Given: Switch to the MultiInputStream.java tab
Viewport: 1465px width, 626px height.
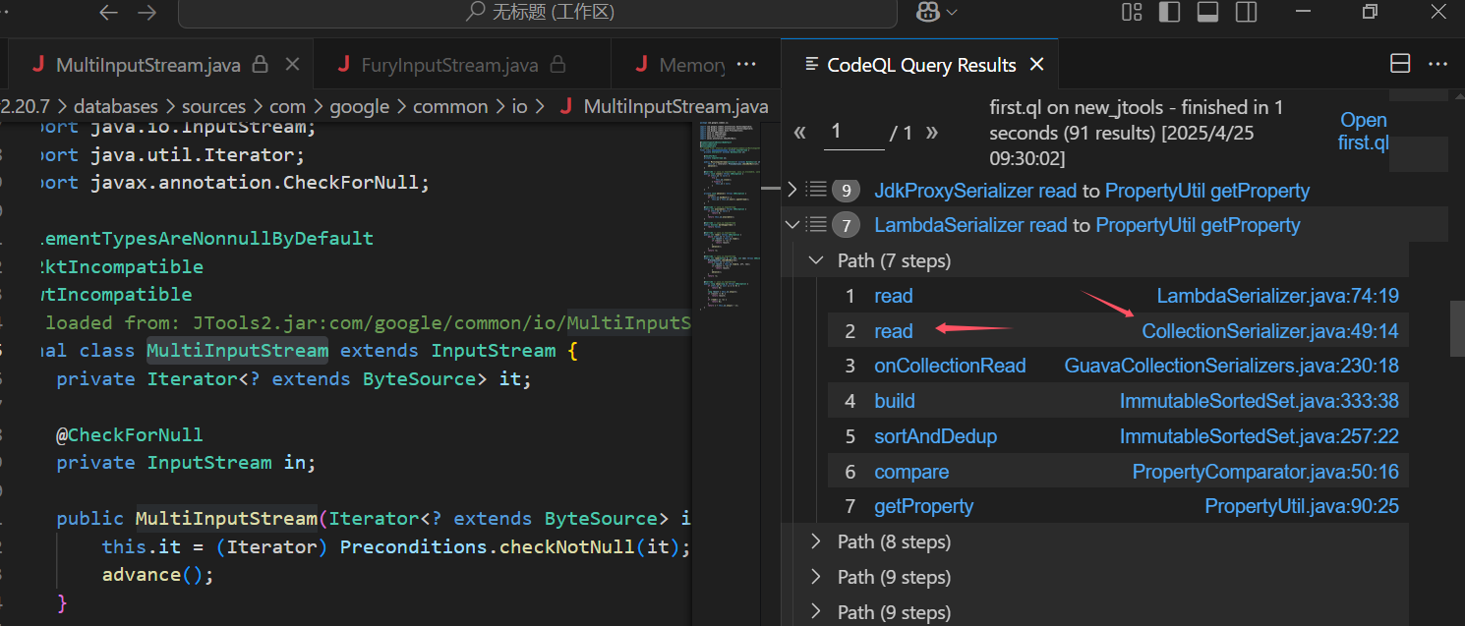Looking at the screenshot, I should point(148,65).
